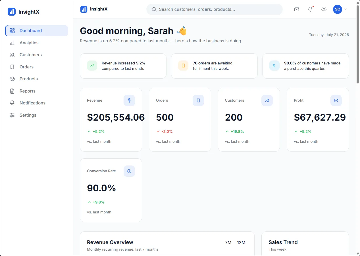Open the Products section
Viewport: 360px width, 256px height.
[x=37, y=79]
